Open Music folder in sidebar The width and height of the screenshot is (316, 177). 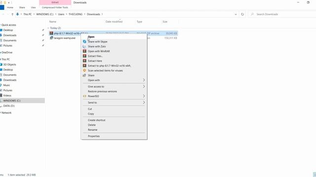6,85
